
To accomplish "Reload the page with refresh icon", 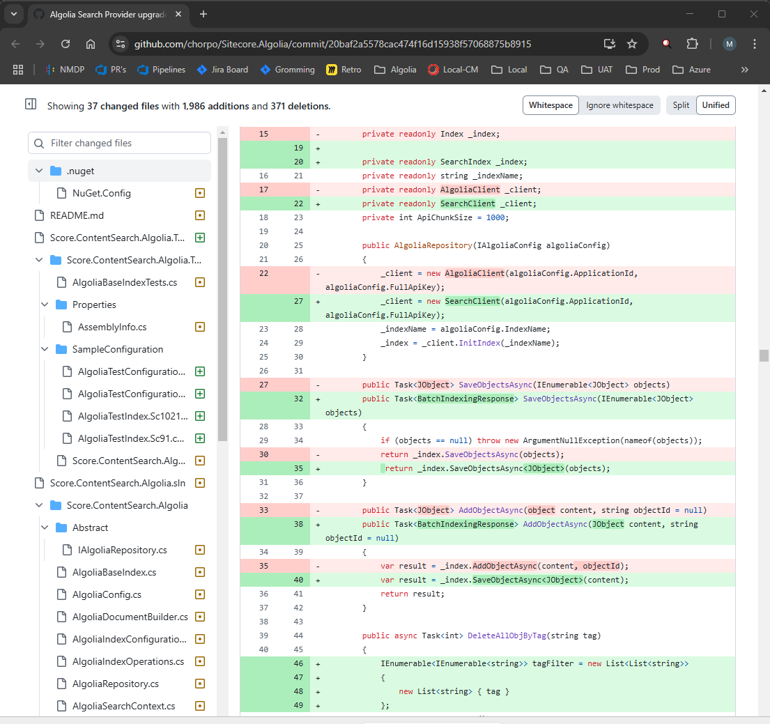I will point(66,44).
